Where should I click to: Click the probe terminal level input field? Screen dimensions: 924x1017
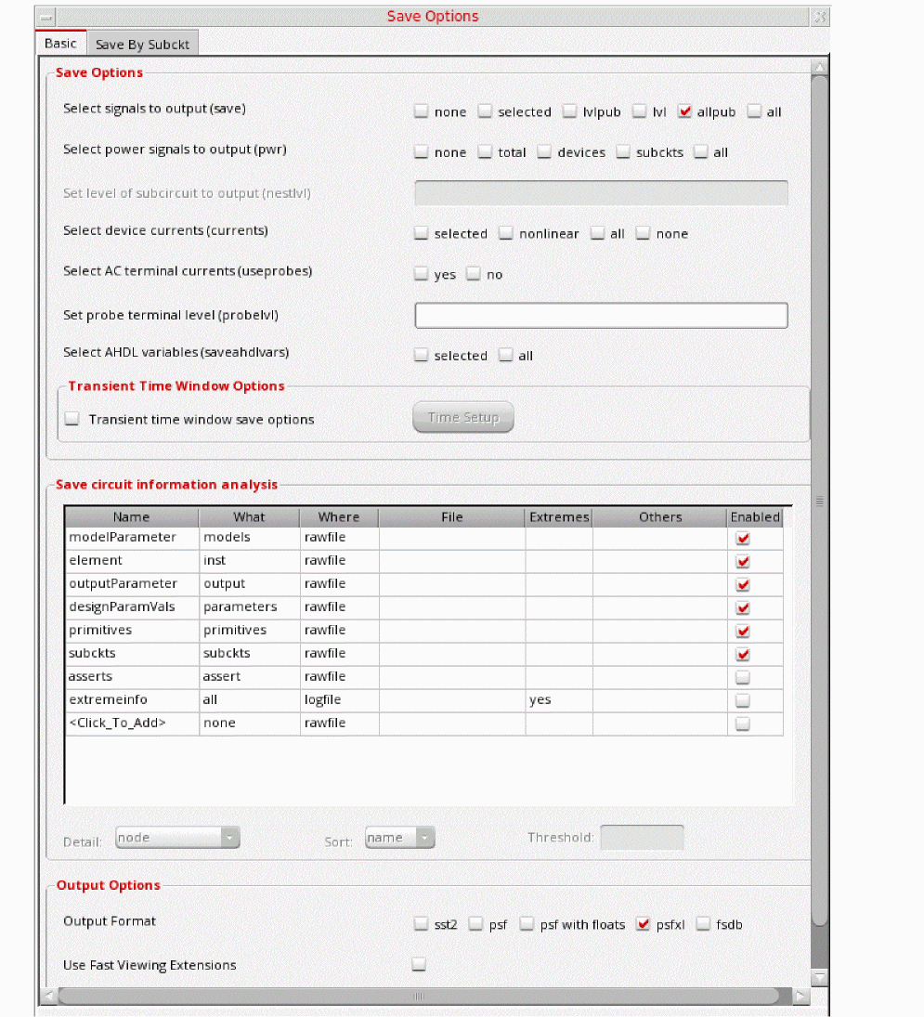pos(601,315)
